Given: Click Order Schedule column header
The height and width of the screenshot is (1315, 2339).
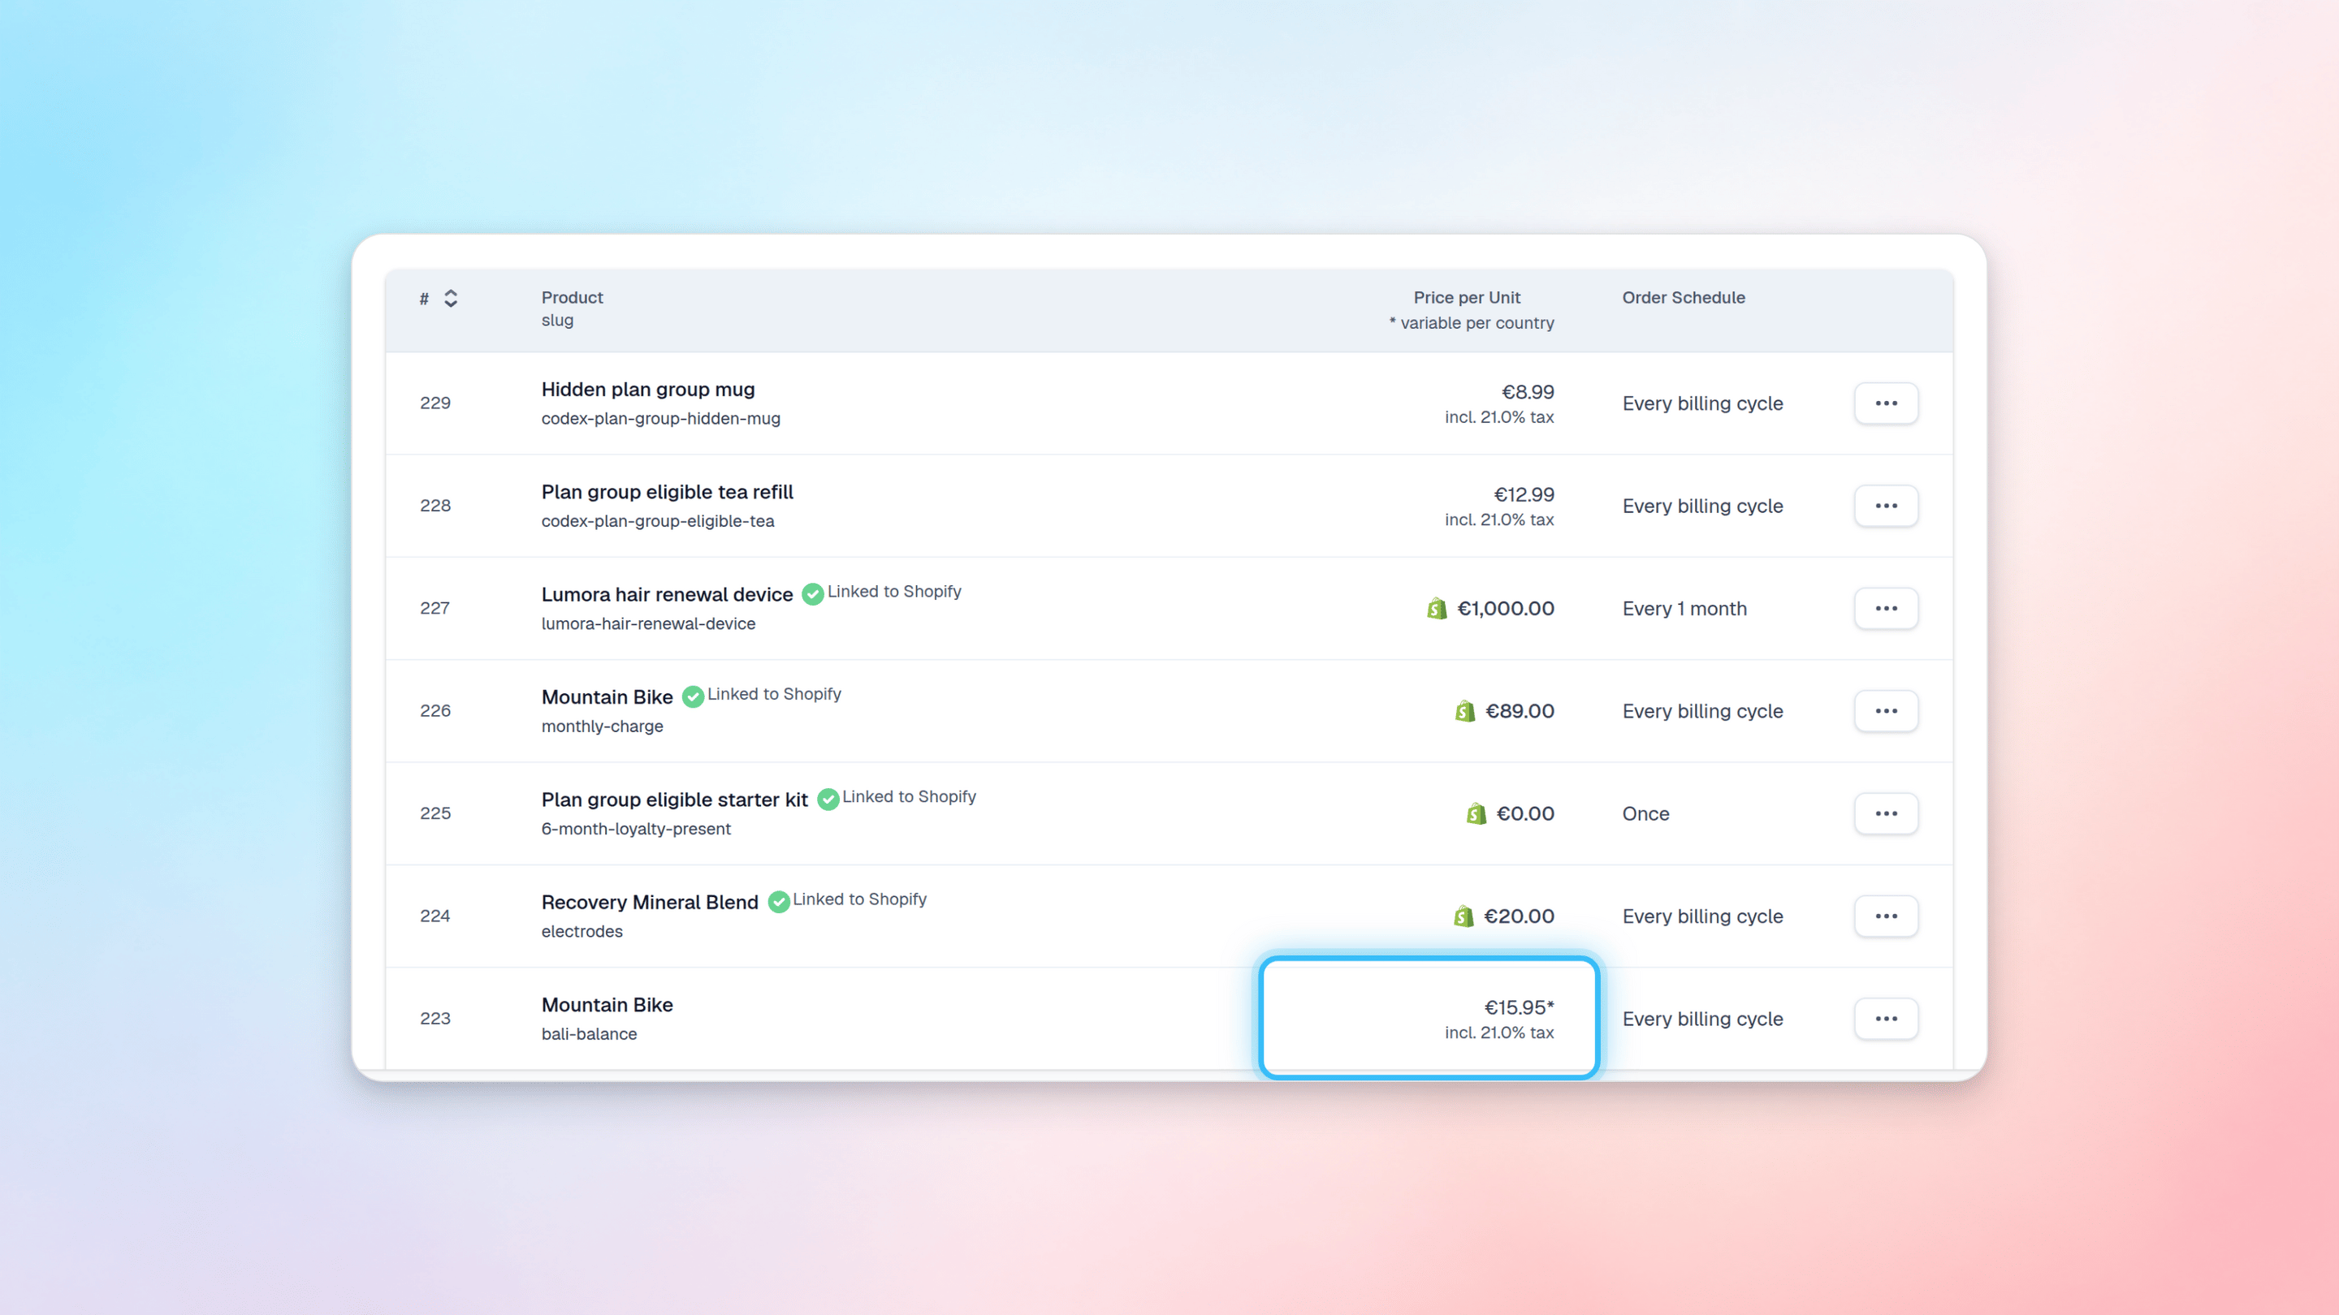Looking at the screenshot, I should point(1684,298).
